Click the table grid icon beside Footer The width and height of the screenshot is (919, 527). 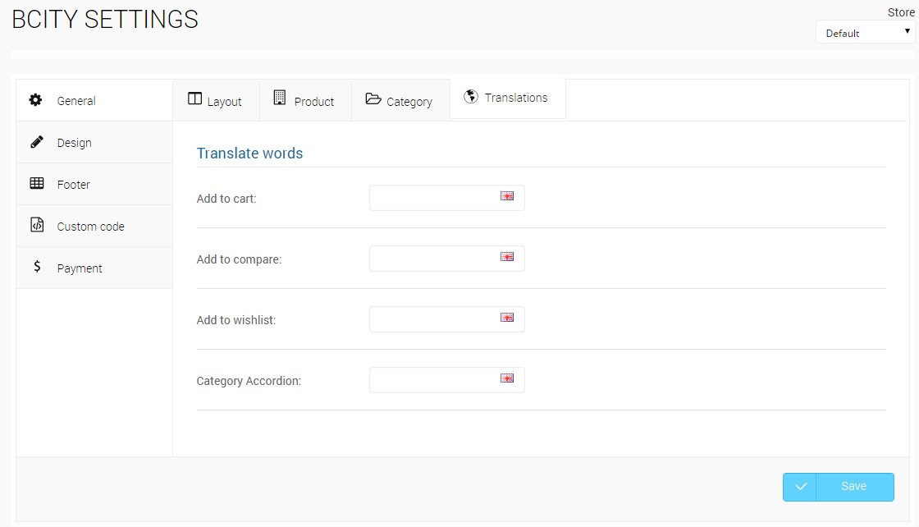36,184
